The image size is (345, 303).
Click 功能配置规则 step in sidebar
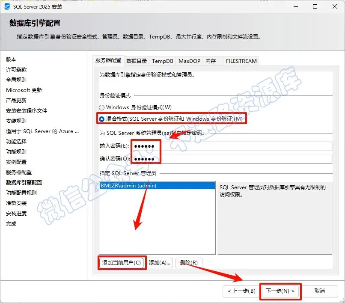tap(21, 193)
